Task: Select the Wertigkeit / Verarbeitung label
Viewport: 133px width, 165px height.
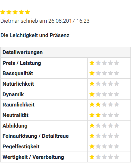Action: pos(33,157)
